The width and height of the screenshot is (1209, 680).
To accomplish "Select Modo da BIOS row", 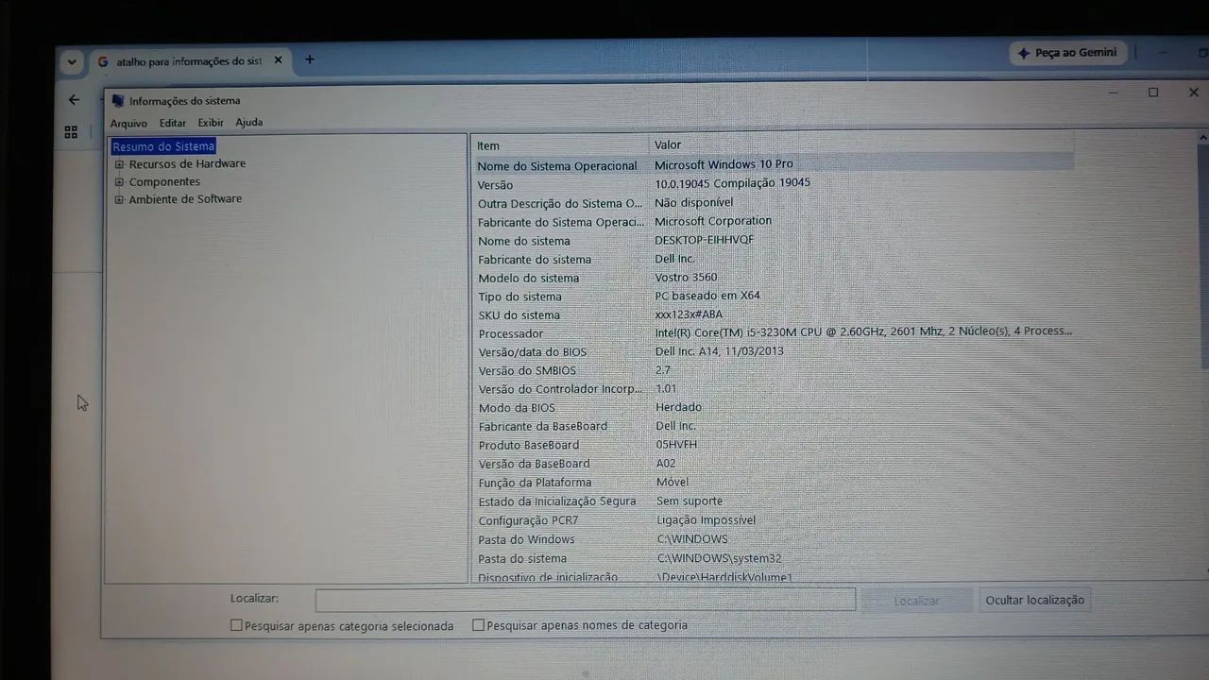I will point(773,408).
